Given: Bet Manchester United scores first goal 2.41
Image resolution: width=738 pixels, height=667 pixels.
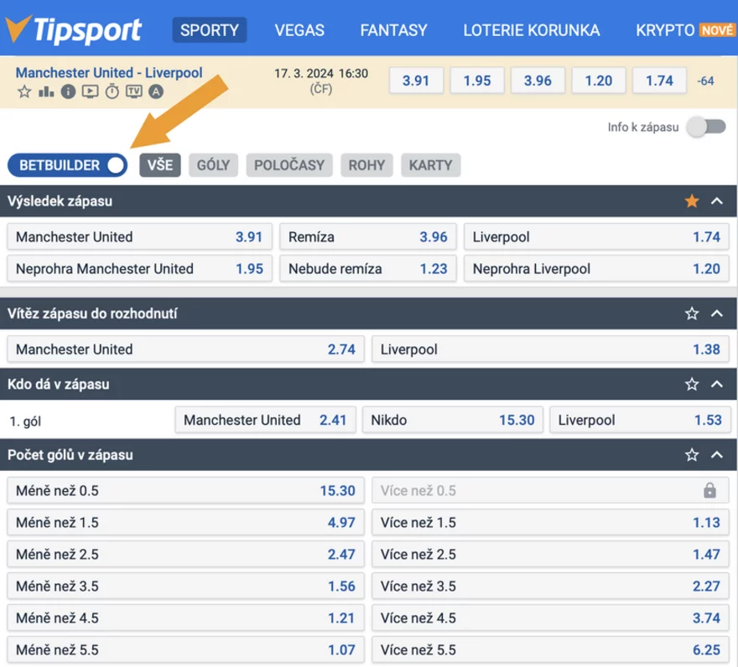Looking at the screenshot, I should tap(266, 420).
